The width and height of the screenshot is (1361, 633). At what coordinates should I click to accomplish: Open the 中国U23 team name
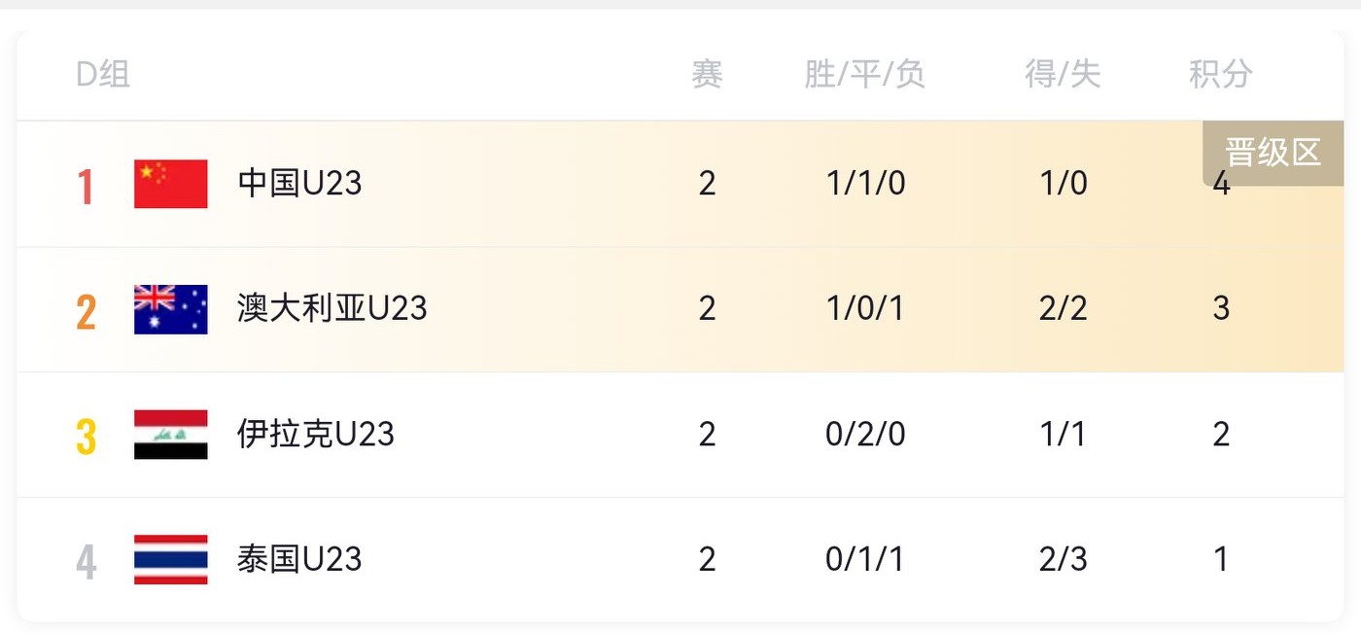tap(299, 183)
